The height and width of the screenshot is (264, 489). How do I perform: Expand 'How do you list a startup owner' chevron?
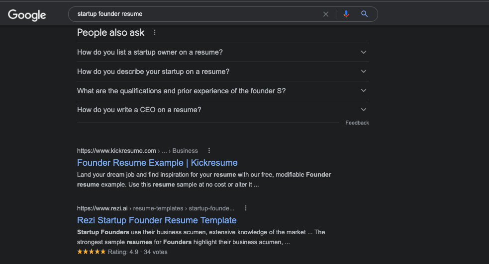pyautogui.click(x=363, y=52)
